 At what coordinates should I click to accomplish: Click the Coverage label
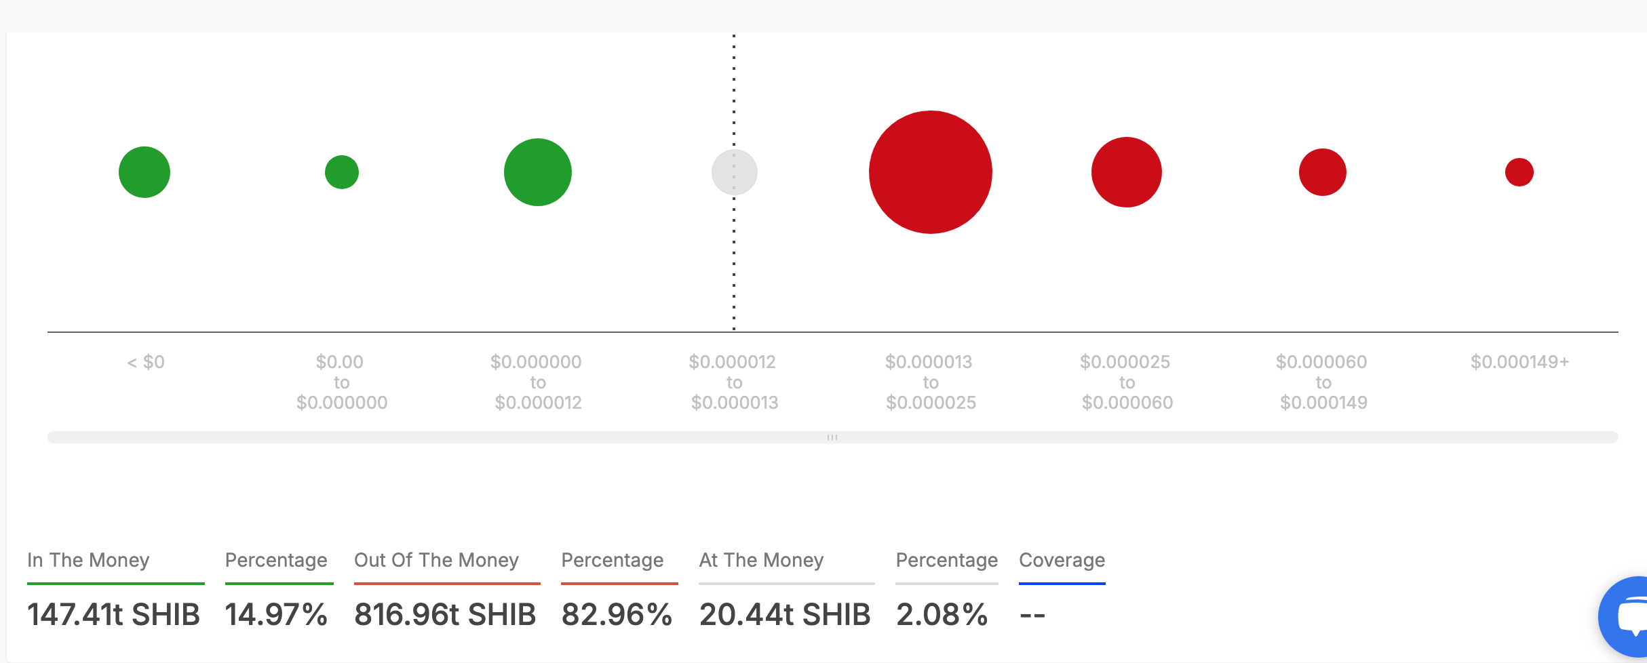(x=1062, y=560)
